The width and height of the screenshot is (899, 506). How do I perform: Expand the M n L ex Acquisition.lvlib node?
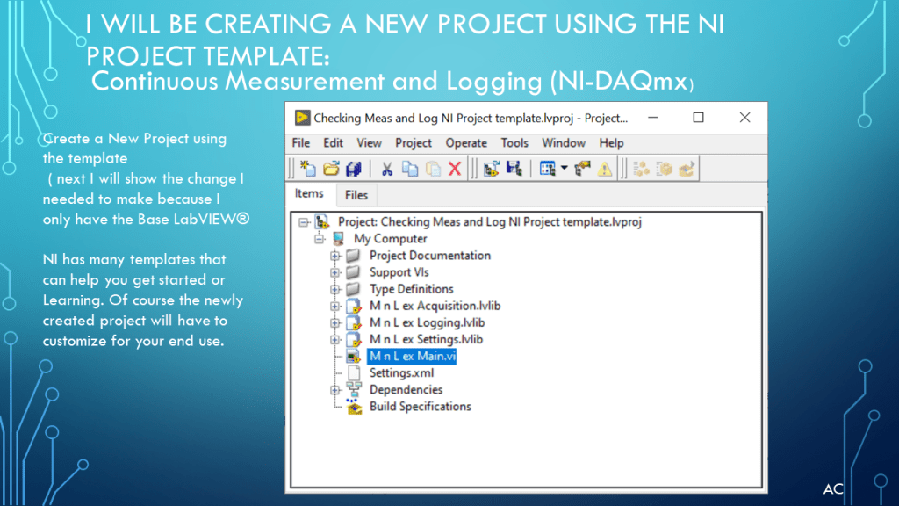click(x=334, y=307)
